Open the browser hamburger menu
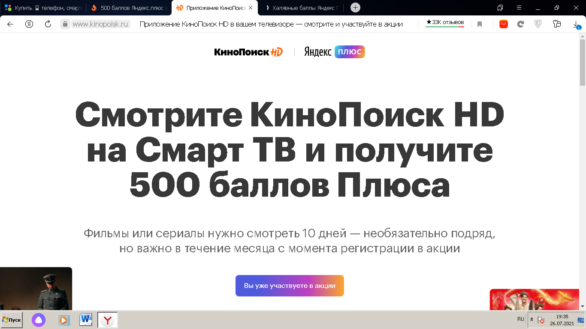The width and height of the screenshot is (586, 329). click(x=519, y=8)
